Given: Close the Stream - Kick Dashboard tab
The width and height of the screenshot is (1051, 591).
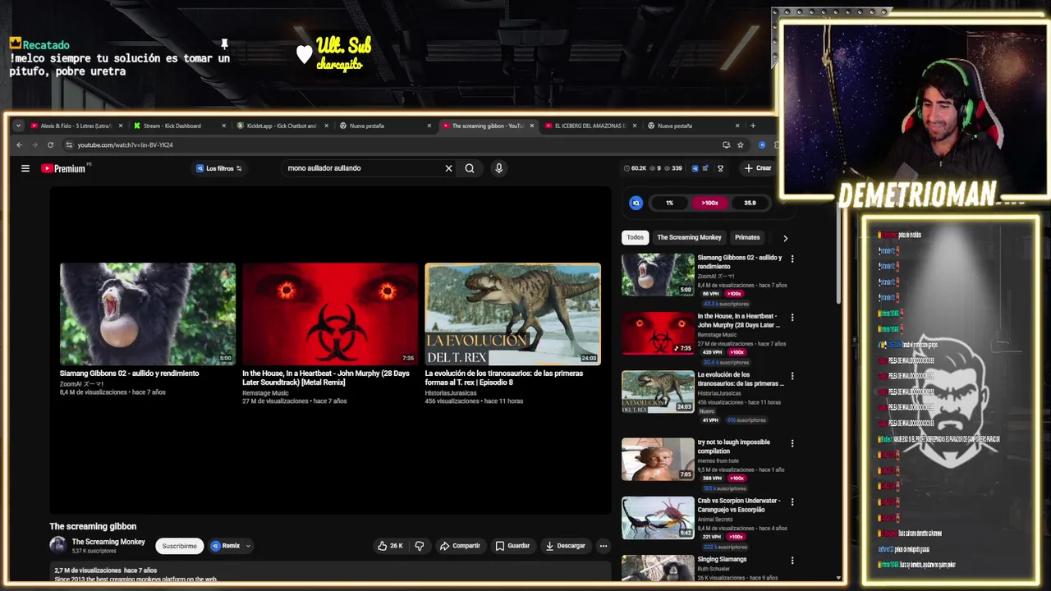Looking at the screenshot, I should coord(223,126).
